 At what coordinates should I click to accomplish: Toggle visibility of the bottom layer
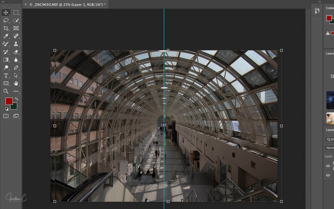click(x=328, y=176)
